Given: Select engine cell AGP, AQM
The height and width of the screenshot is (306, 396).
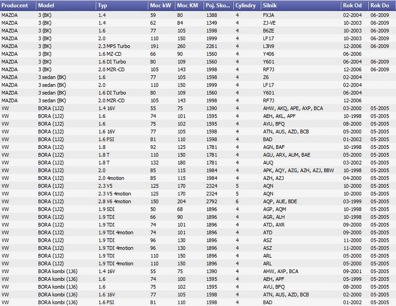Looking at the screenshot, I should pos(275,209).
